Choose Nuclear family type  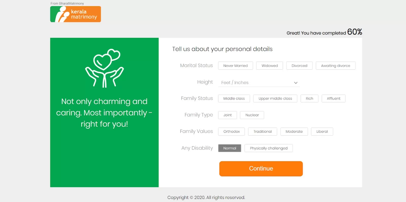(x=252, y=115)
